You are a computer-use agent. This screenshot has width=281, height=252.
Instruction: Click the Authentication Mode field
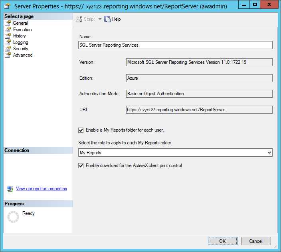coord(199,94)
